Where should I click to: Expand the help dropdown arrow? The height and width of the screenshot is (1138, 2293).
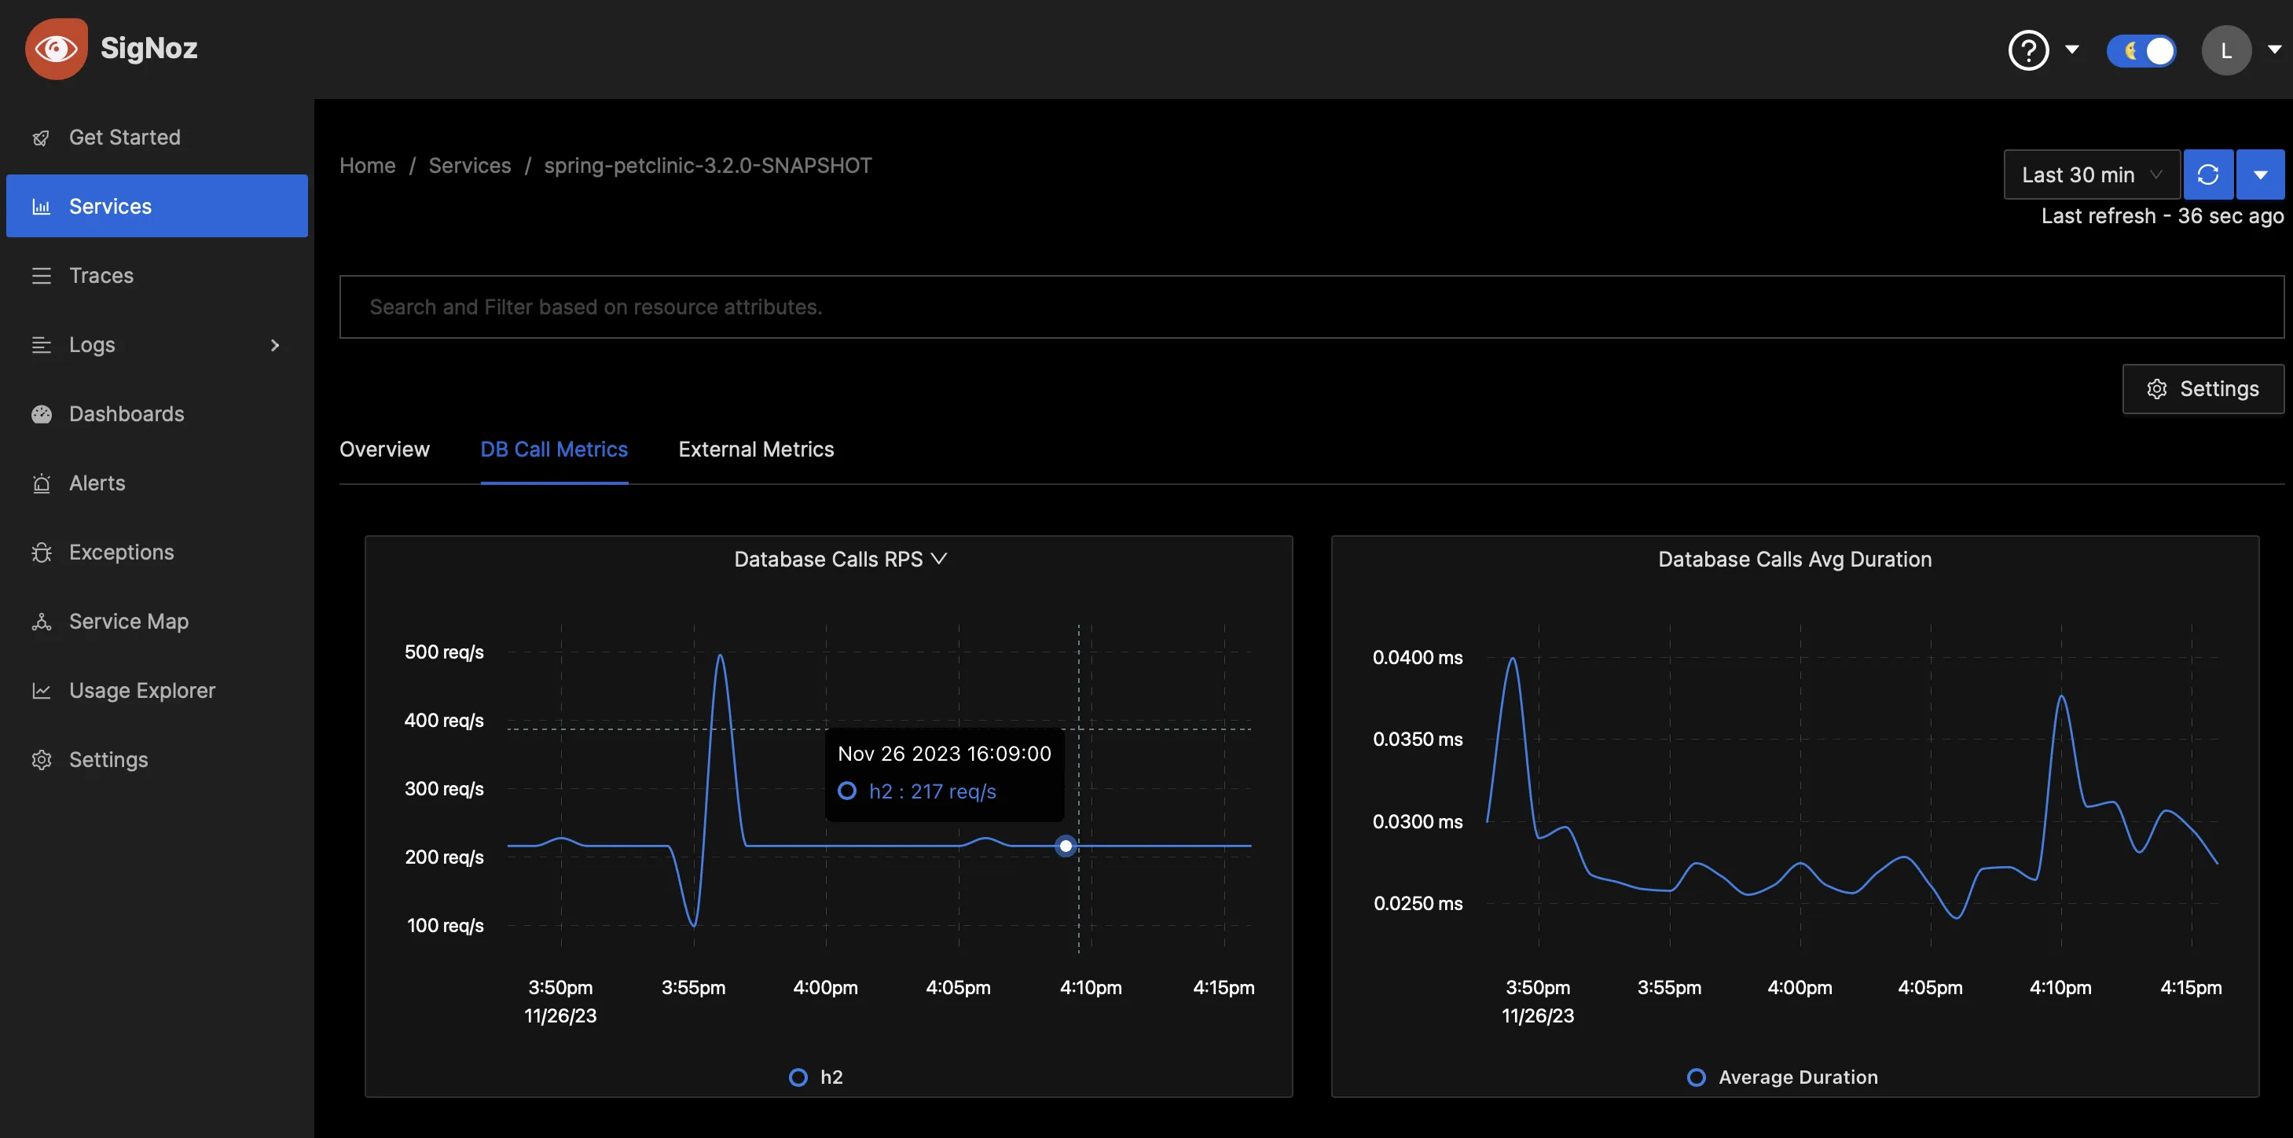click(x=2072, y=50)
